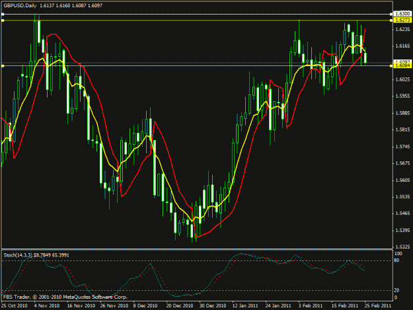The image size is (413, 310).
Task: Click the 15 Feb 2011 date label
Action: pos(345,305)
